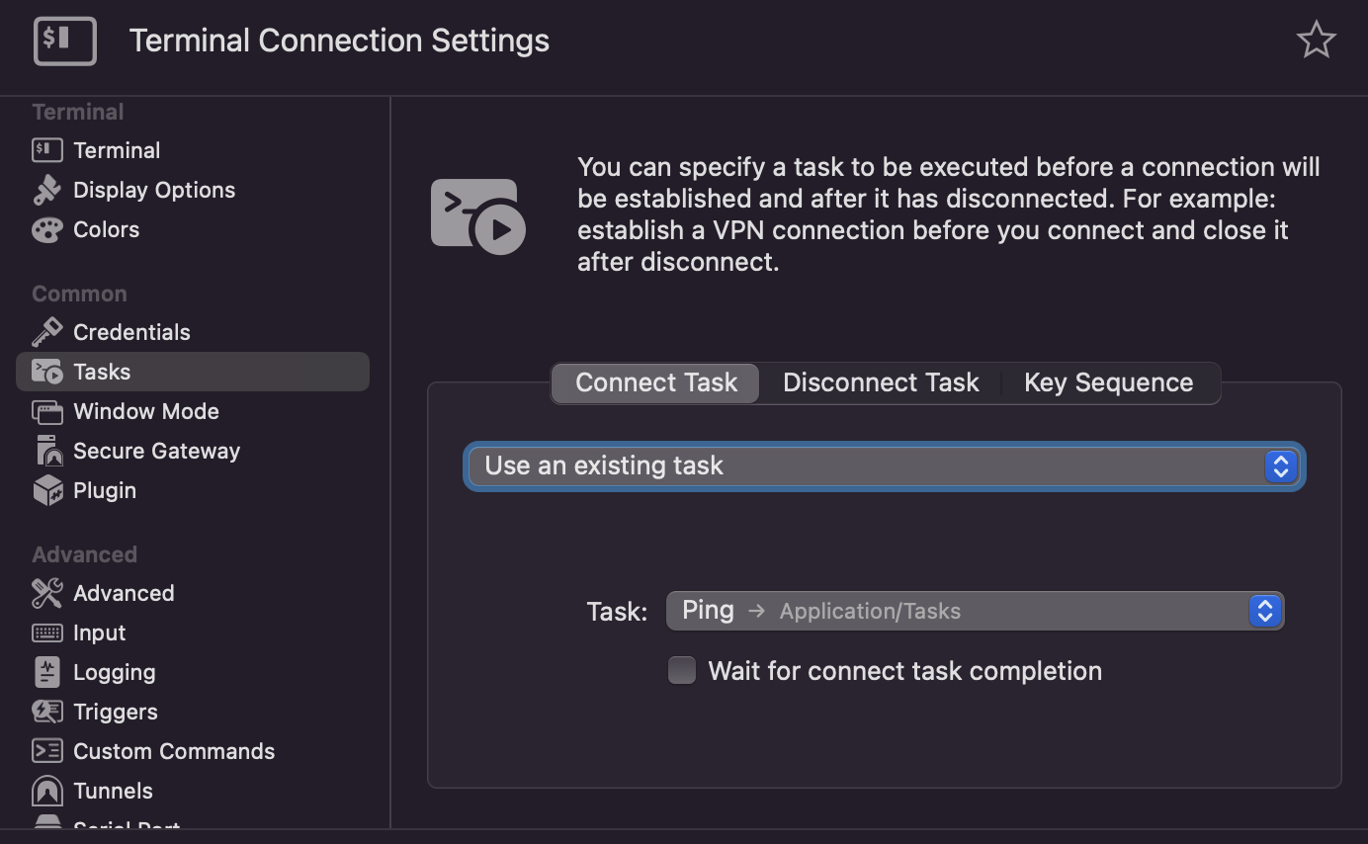The height and width of the screenshot is (844, 1368).
Task: Expand the Task selector showing Ping
Action: point(974,611)
